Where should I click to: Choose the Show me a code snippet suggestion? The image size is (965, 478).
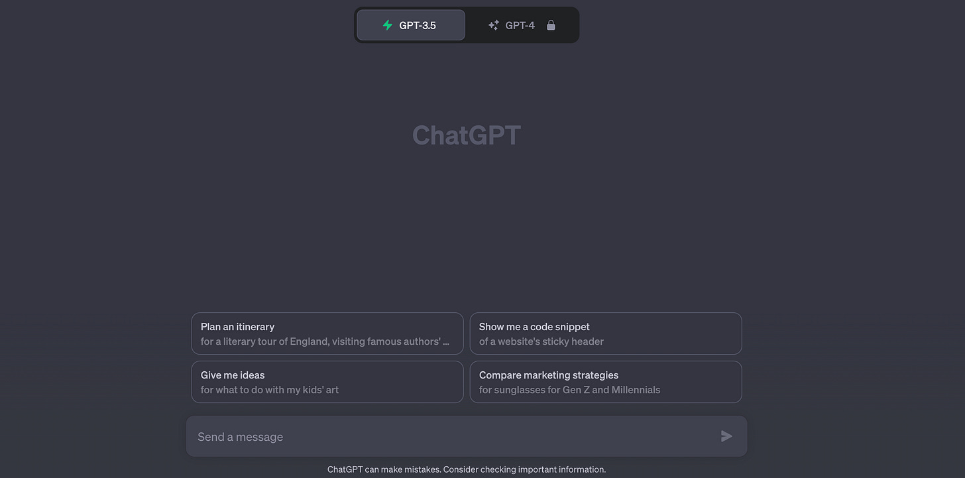coord(606,333)
